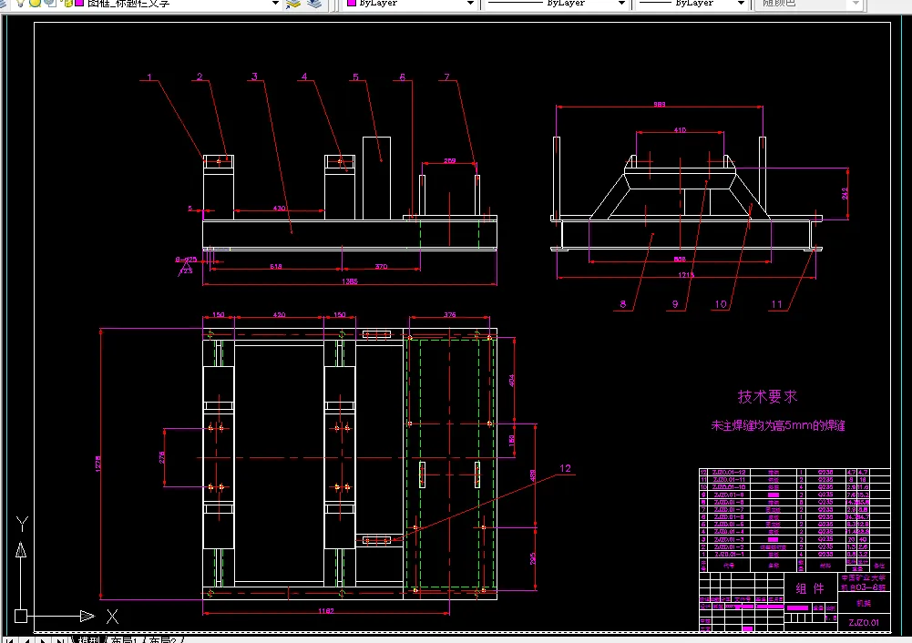Select part balloon number 5
This screenshot has height=643, width=912.
pos(355,77)
